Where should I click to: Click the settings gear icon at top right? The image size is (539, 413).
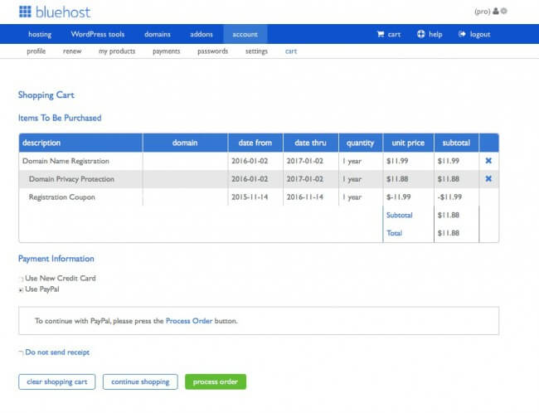click(x=504, y=12)
